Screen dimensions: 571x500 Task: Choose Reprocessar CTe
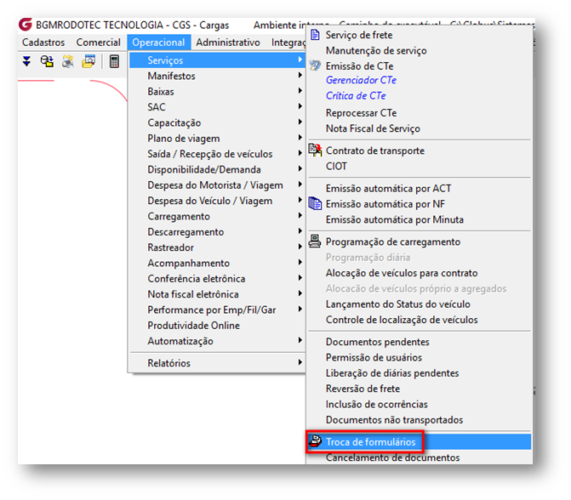(x=362, y=113)
